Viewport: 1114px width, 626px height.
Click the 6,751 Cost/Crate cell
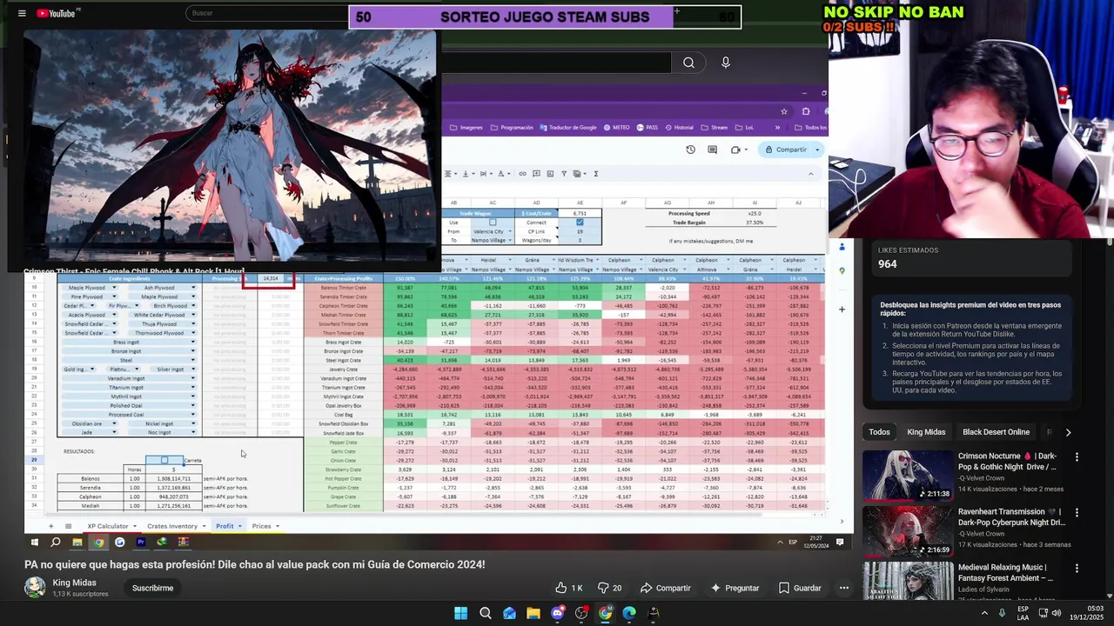pos(580,213)
